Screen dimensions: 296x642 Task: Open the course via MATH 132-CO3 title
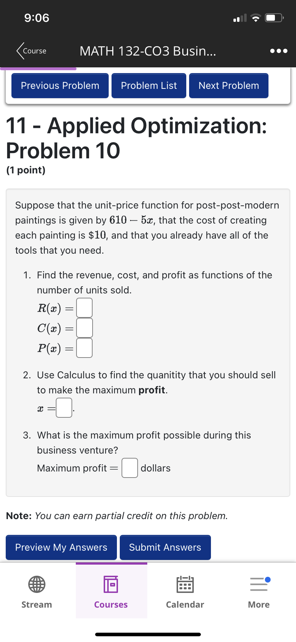[x=148, y=51]
